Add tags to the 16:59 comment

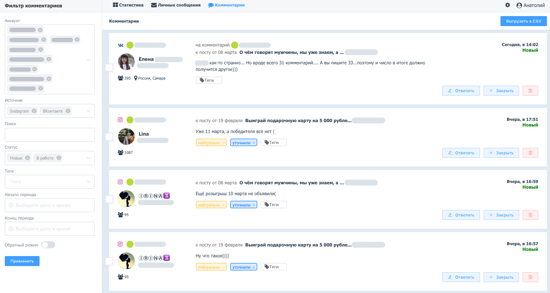click(274, 204)
